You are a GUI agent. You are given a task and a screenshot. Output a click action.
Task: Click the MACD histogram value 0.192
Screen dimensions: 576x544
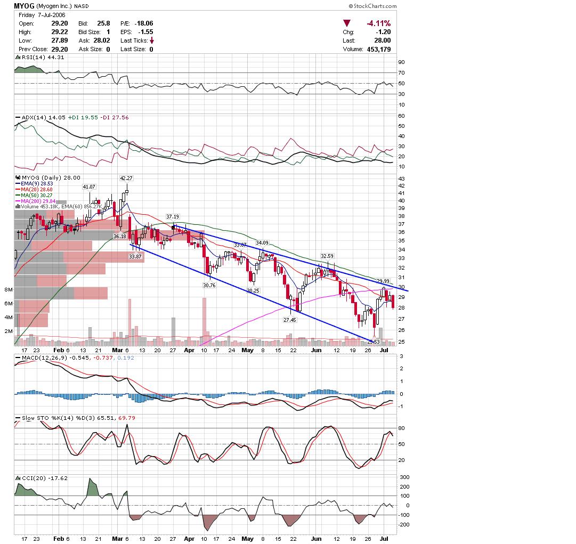click(x=126, y=358)
